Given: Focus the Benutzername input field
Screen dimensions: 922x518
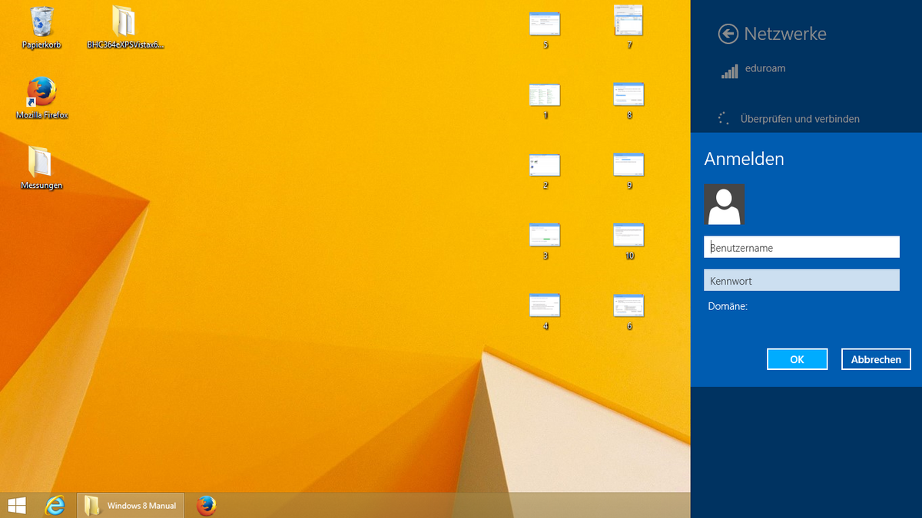Looking at the screenshot, I should tap(801, 247).
